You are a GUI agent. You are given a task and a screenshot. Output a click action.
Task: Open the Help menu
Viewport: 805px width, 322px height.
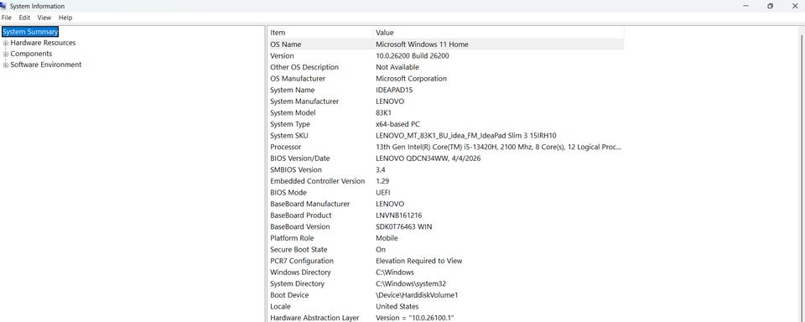pos(65,18)
